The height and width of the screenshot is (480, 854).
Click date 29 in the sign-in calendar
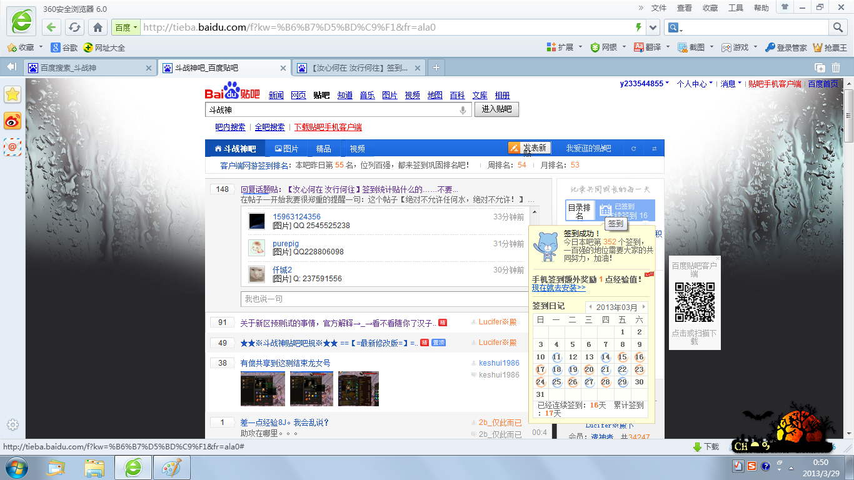tap(622, 382)
